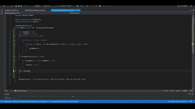Switch to the ShadersController.cs tab
Viewport: 195px width, 109px height.
(12, 10)
